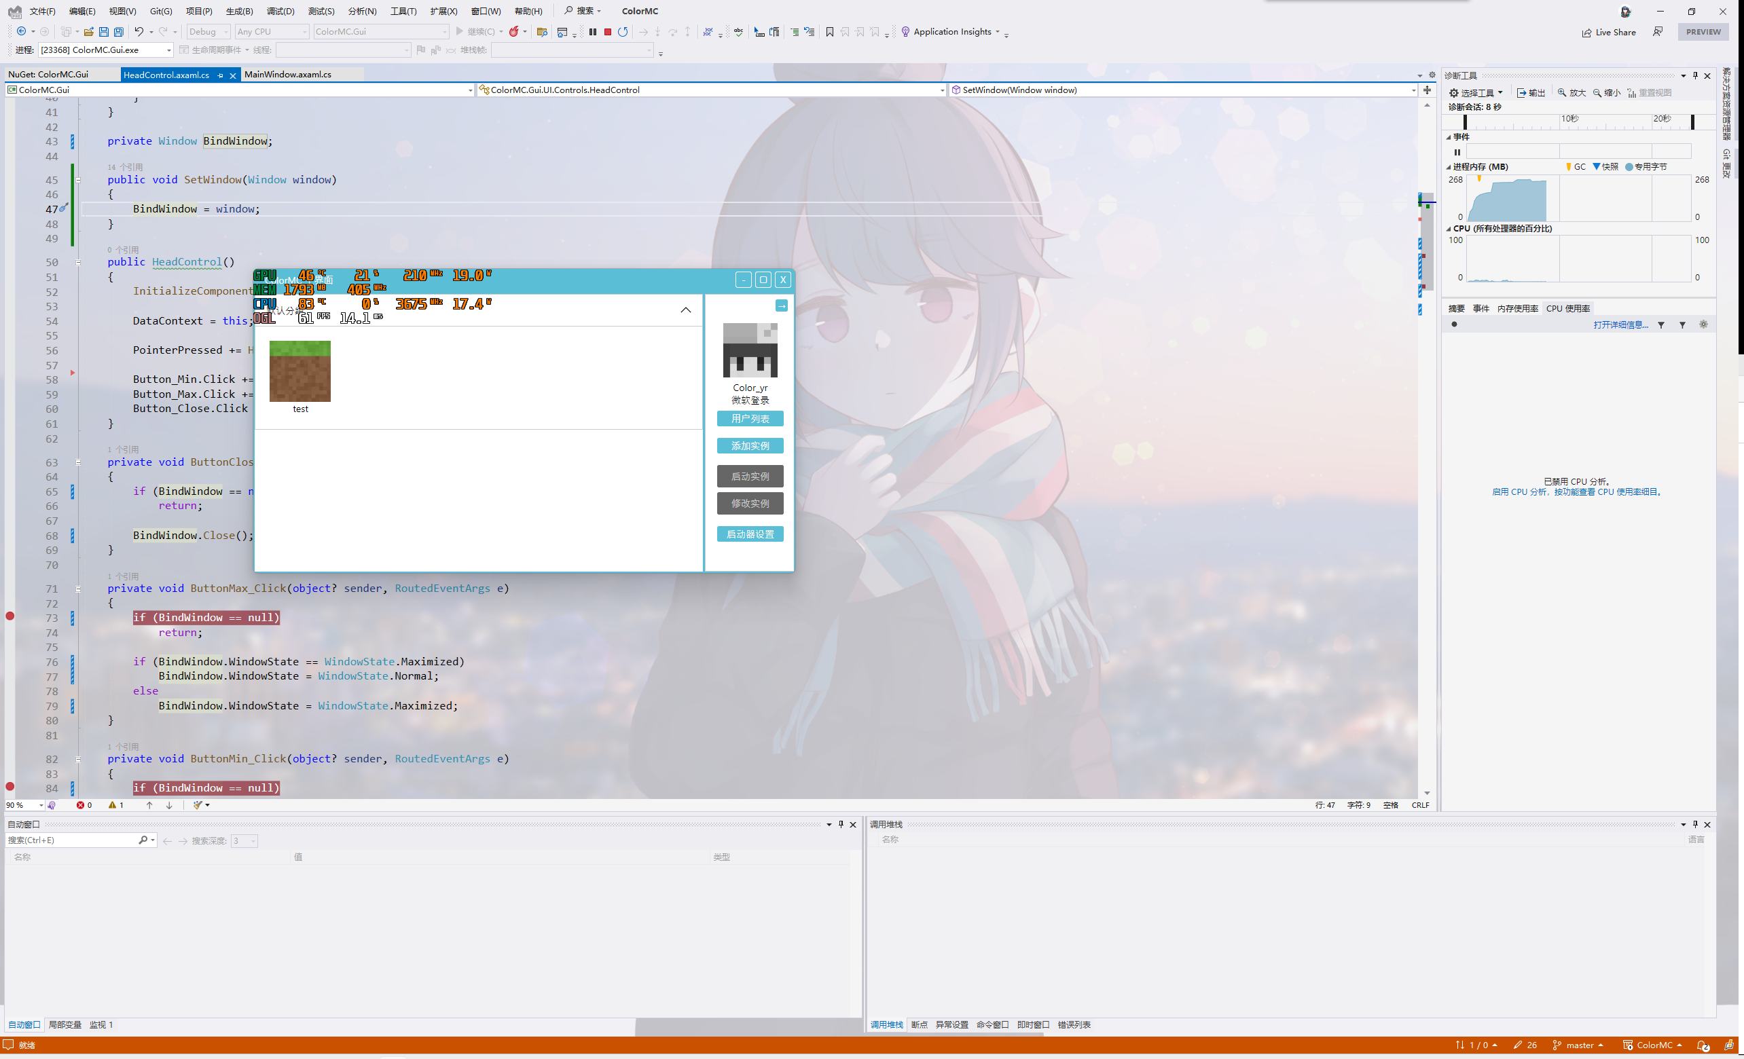Click the Undo arrow icon
This screenshot has height=1059, width=1744.
(x=139, y=32)
